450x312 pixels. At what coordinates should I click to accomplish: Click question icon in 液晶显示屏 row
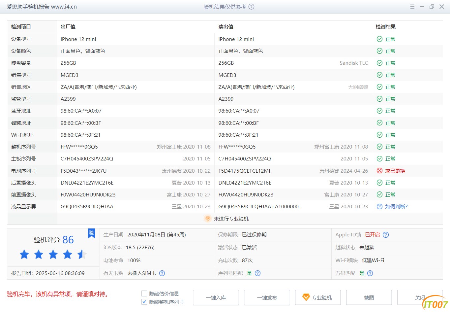379,206
